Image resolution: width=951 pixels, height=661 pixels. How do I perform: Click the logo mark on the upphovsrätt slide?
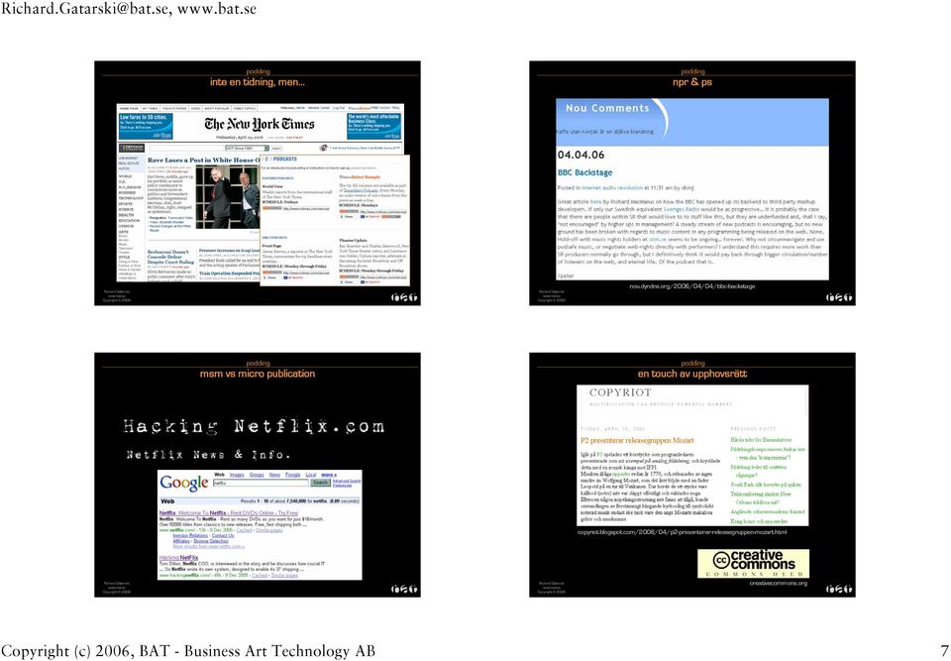tap(838, 589)
